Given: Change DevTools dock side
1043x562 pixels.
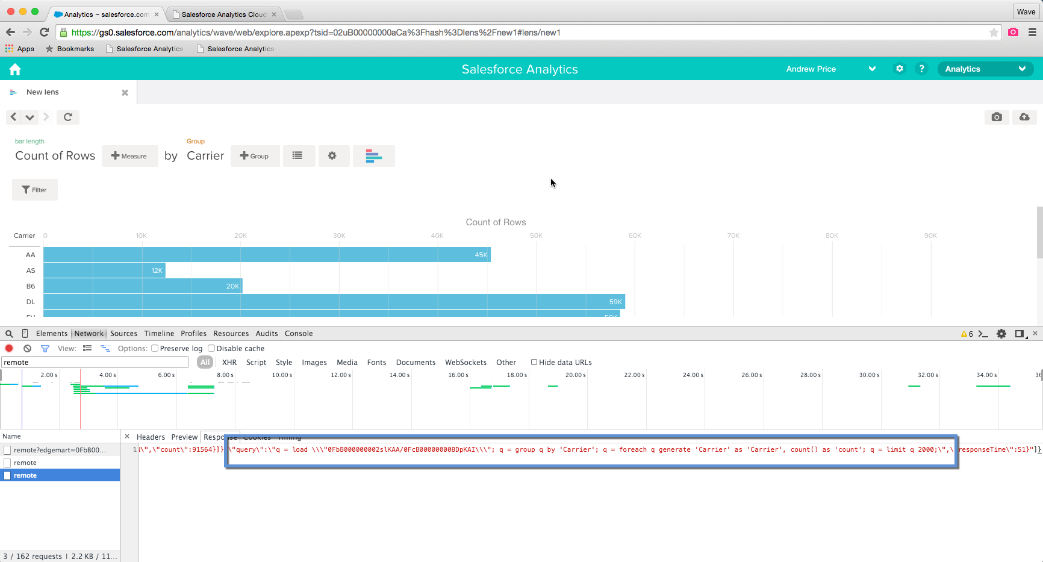Looking at the screenshot, I should [x=1020, y=334].
